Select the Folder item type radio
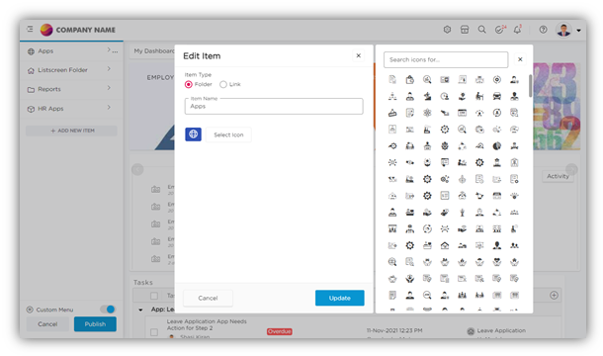The height and width of the screenshot is (356, 603). point(189,84)
